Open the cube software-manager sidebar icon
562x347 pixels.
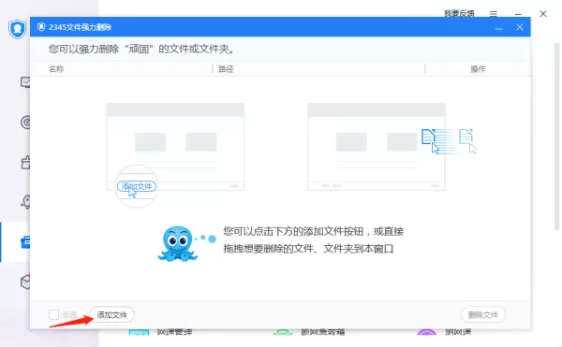pyautogui.click(x=25, y=282)
